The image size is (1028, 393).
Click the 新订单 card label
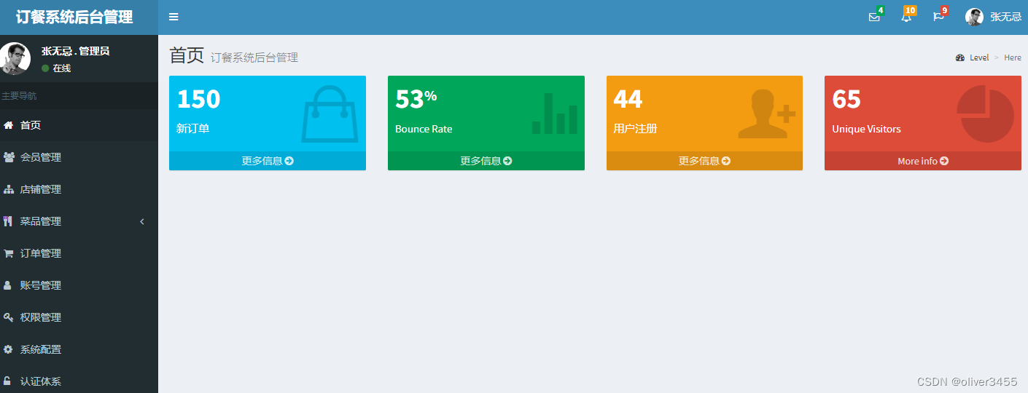click(x=193, y=129)
